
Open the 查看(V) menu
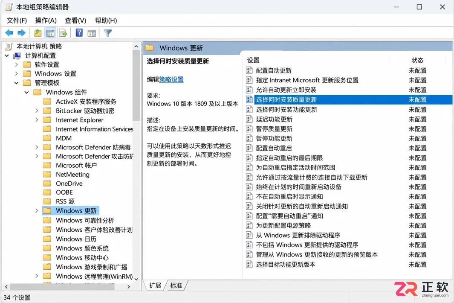[75, 20]
